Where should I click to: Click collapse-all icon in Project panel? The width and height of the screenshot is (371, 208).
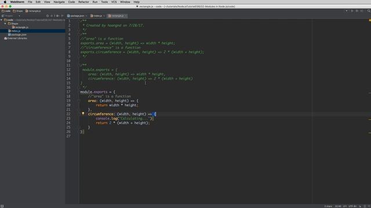[52, 16]
